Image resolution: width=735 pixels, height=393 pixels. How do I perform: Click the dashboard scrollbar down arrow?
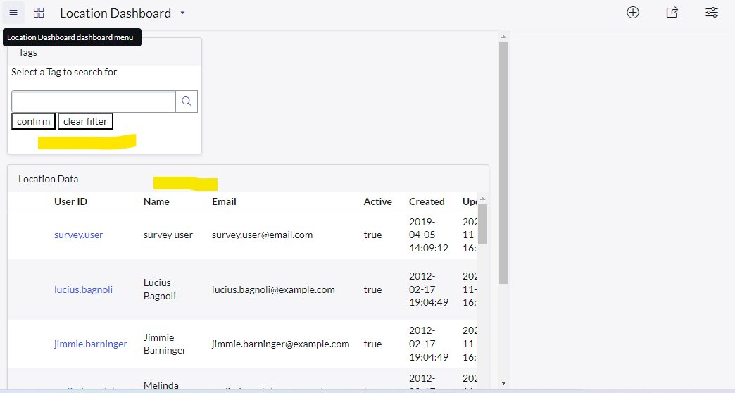pos(503,383)
